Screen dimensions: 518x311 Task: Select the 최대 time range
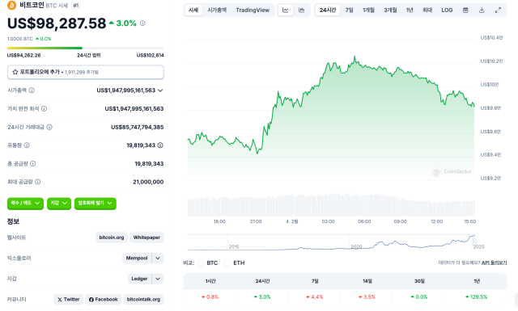click(x=427, y=11)
